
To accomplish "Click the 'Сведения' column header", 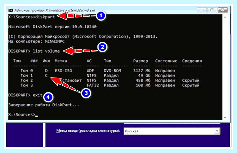I will point(192,61).
